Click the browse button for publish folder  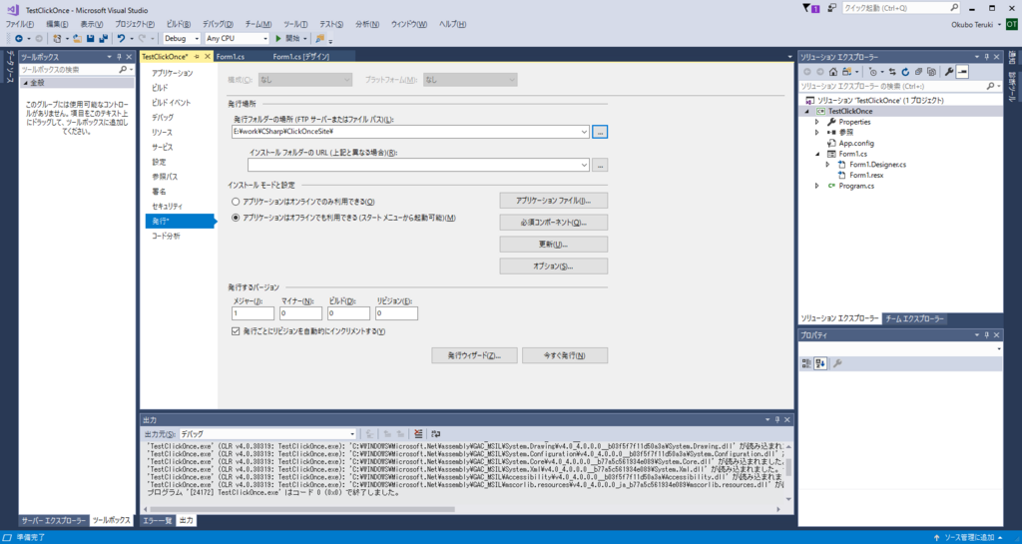pyautogui.click(x=600, y=132)
